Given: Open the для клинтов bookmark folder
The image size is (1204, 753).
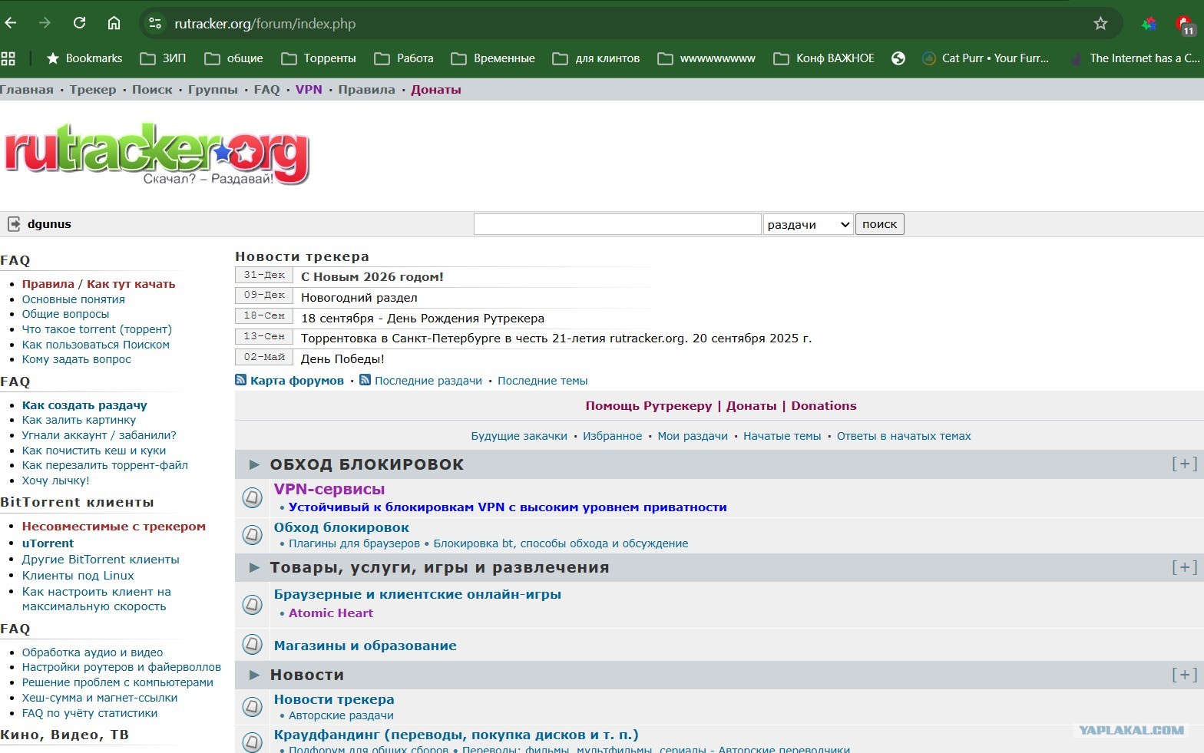Looking at the screenshot, I should [596, 58].
